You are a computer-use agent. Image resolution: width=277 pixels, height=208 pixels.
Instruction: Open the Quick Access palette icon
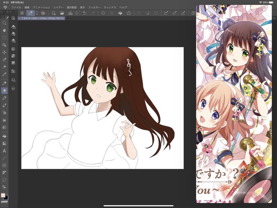click(13, 18)
